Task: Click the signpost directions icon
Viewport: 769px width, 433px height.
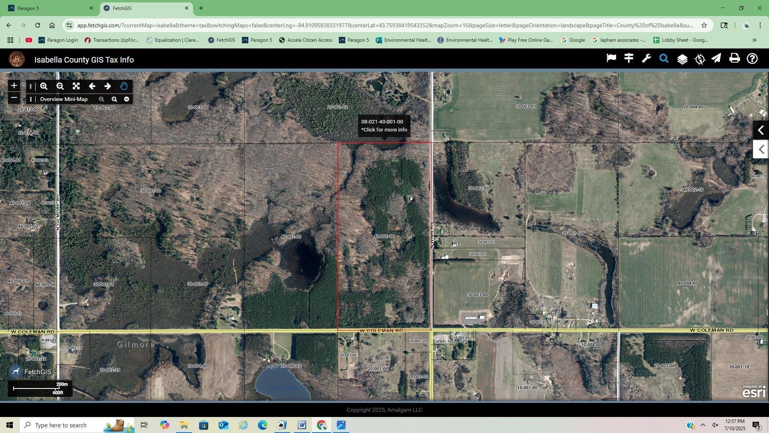Action: click(x=629, y=59)
